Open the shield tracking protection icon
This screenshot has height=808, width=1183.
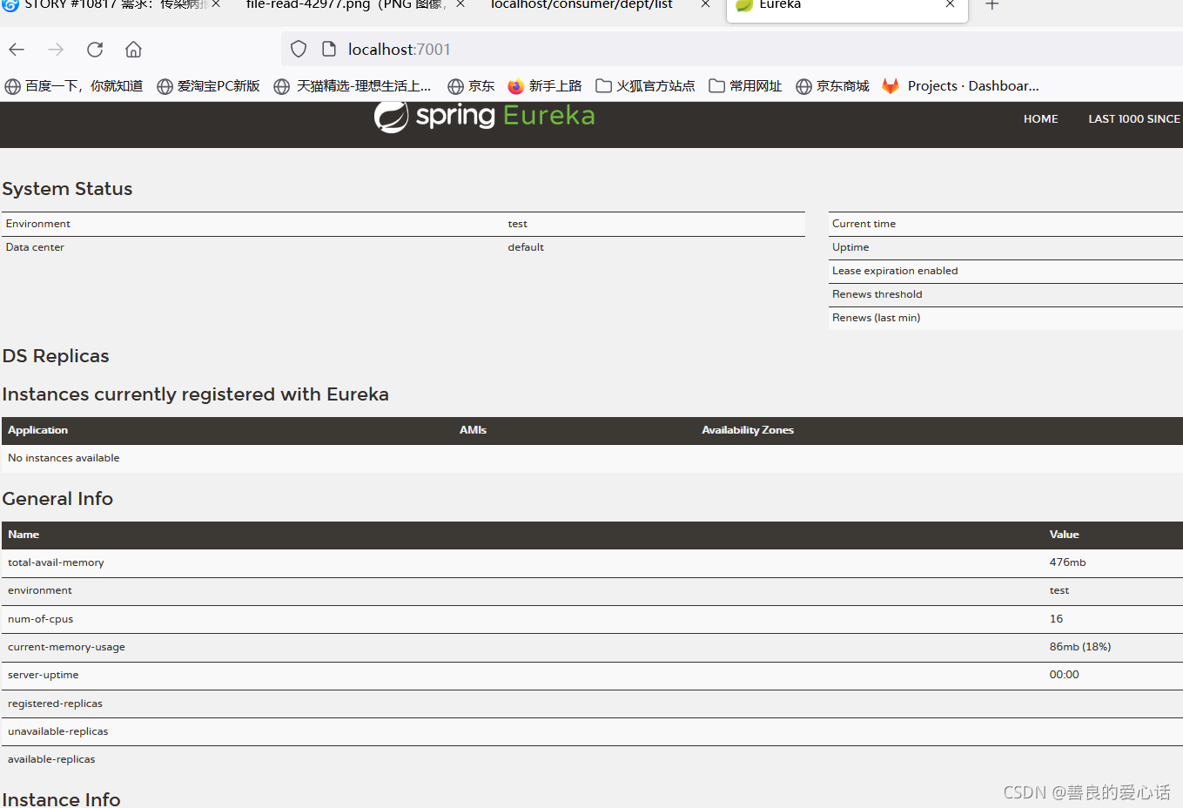pos(299,50)
